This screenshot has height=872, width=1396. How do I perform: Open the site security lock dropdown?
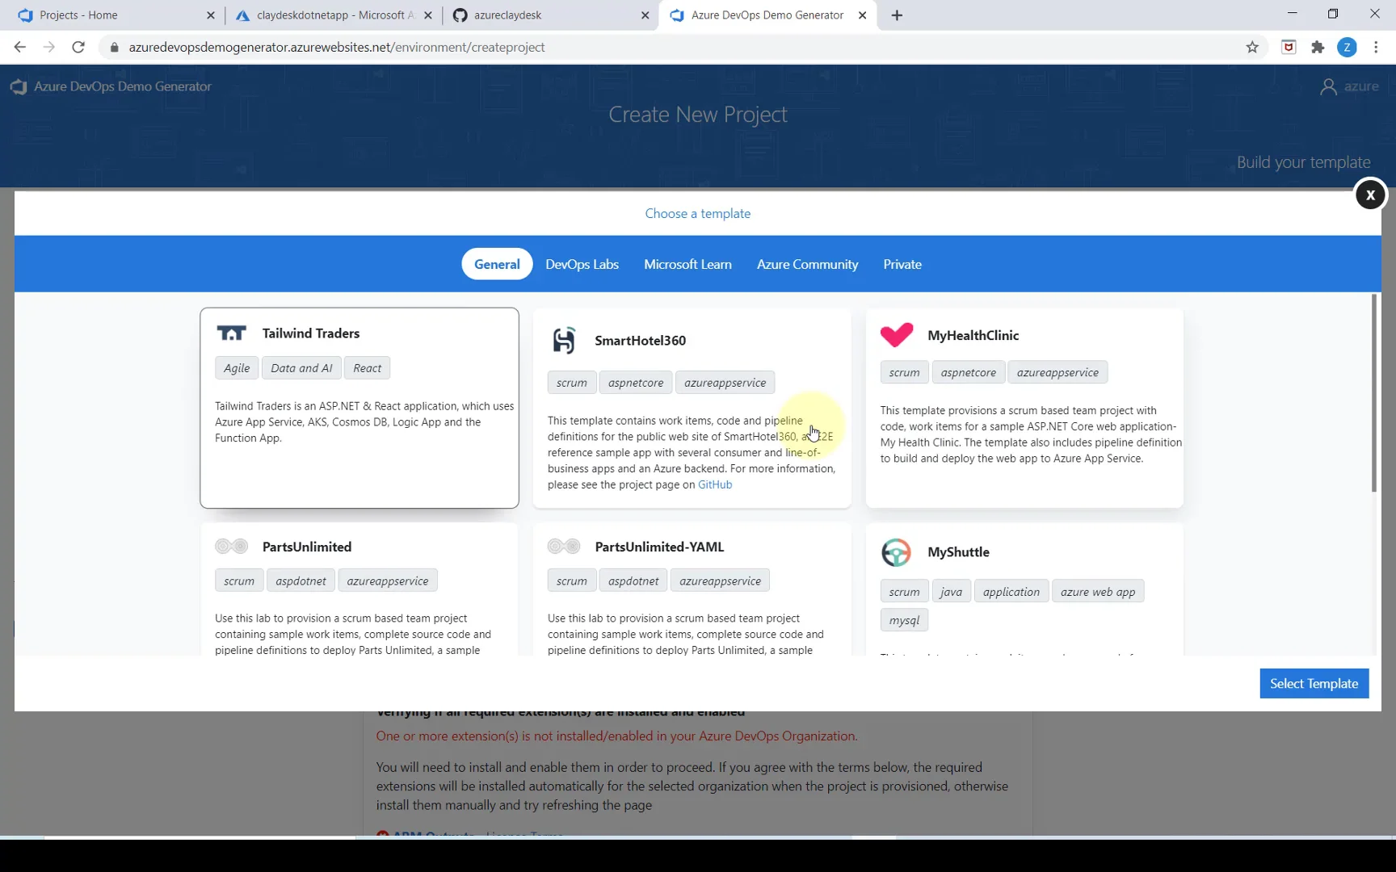[x=114, y=48]
